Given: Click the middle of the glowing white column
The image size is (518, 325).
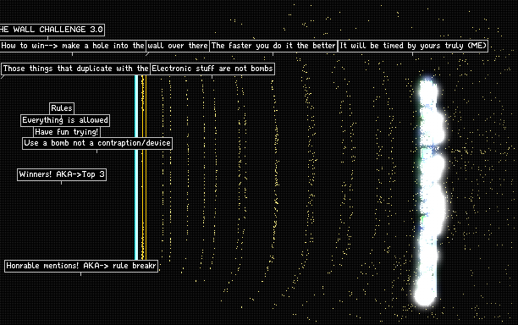Looking at the screenshot, I should 429,191.
